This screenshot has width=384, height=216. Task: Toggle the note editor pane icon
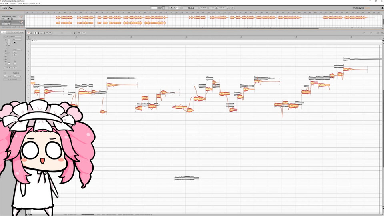click(9, 8)
